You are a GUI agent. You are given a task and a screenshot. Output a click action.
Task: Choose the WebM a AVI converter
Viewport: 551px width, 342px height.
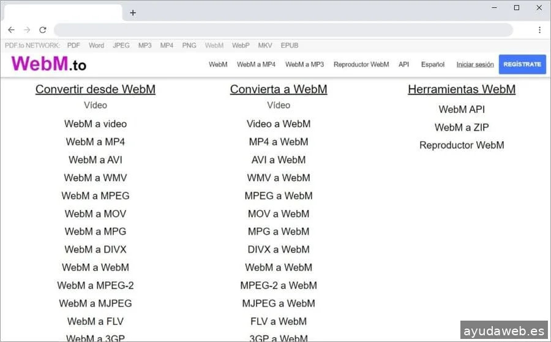(96, 160)
